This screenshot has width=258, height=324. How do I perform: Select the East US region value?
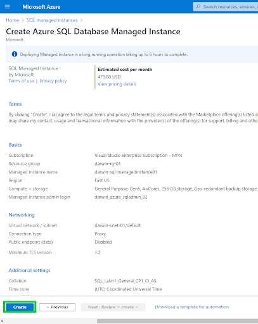102,180
